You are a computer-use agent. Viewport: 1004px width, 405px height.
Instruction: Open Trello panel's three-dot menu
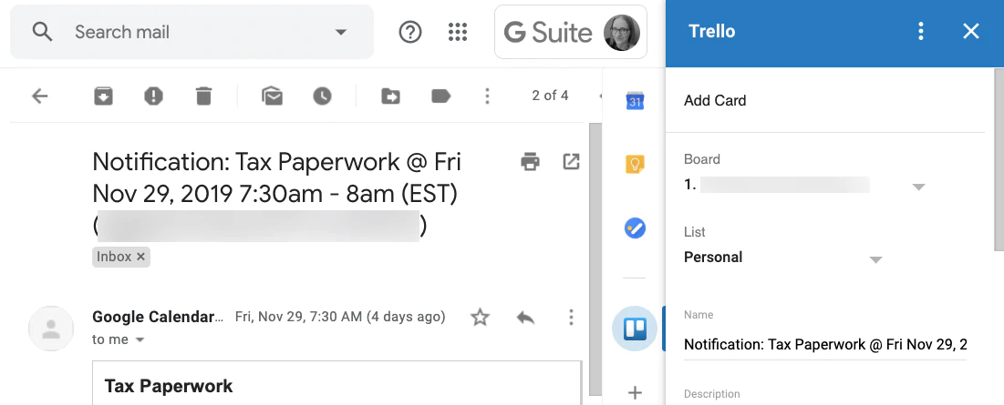(x=921, y=32)
